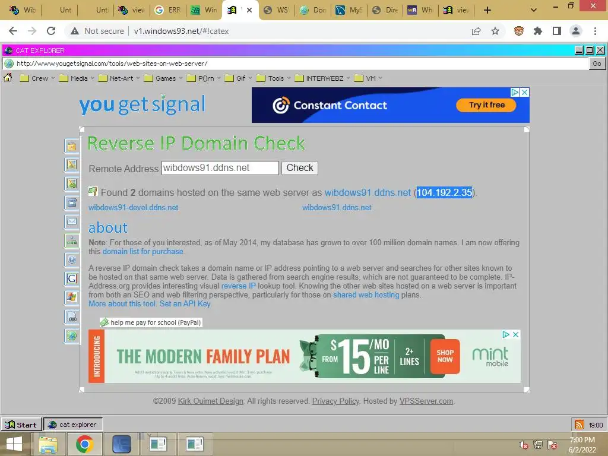Open the Chrome share page icon
The image size is (608, 456).
pos(476,31)
